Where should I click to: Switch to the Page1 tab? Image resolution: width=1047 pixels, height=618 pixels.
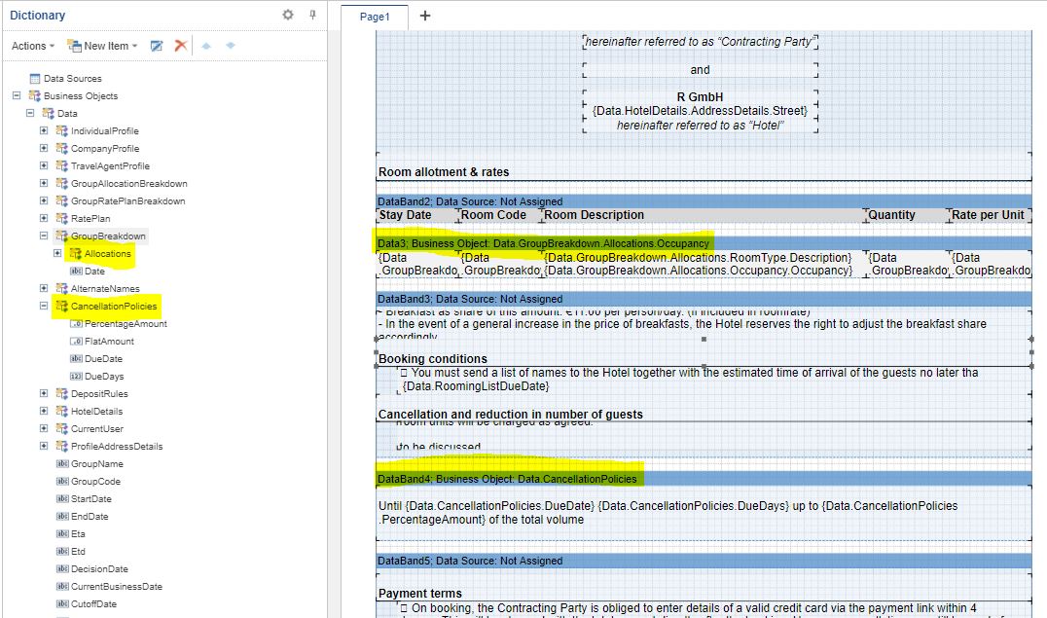point(375,17)
